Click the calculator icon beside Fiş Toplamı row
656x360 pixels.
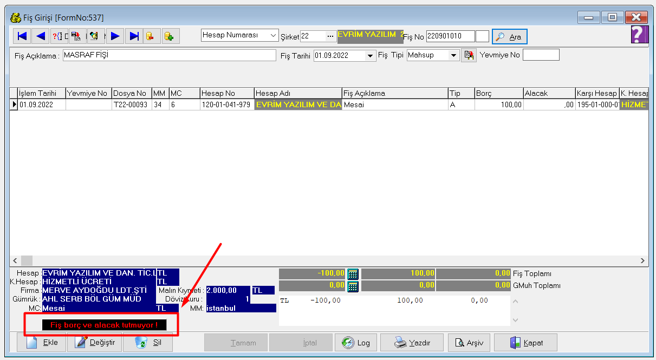[353, 273]
